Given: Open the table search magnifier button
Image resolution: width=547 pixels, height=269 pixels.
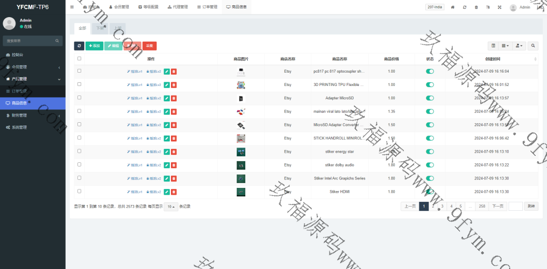Looking at the screenshot, I should [x=533, y=46].
